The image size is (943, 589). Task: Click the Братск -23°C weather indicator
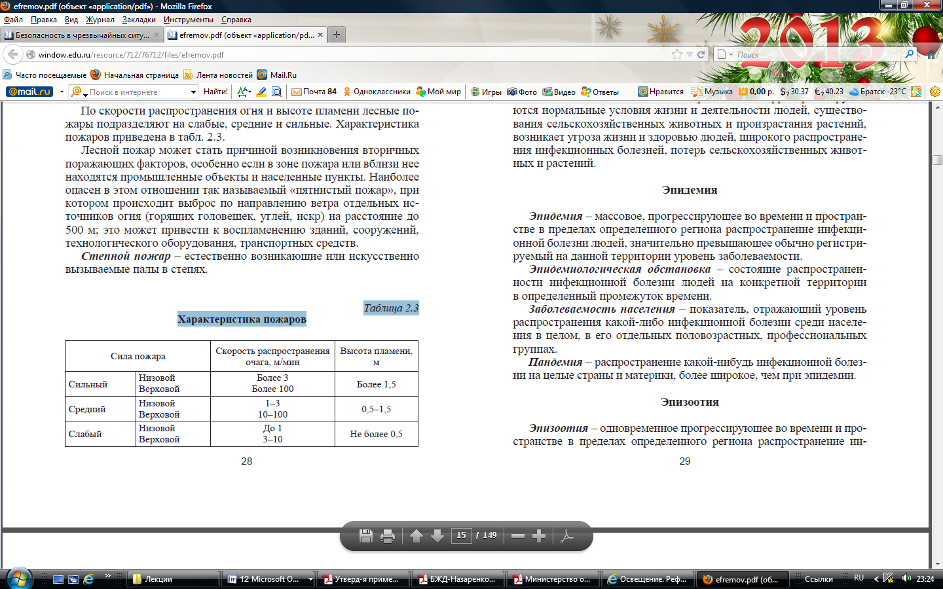(x=878, y=92)
